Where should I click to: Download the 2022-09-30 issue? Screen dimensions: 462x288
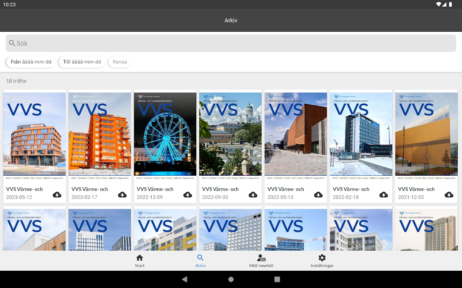pos(253,195)
